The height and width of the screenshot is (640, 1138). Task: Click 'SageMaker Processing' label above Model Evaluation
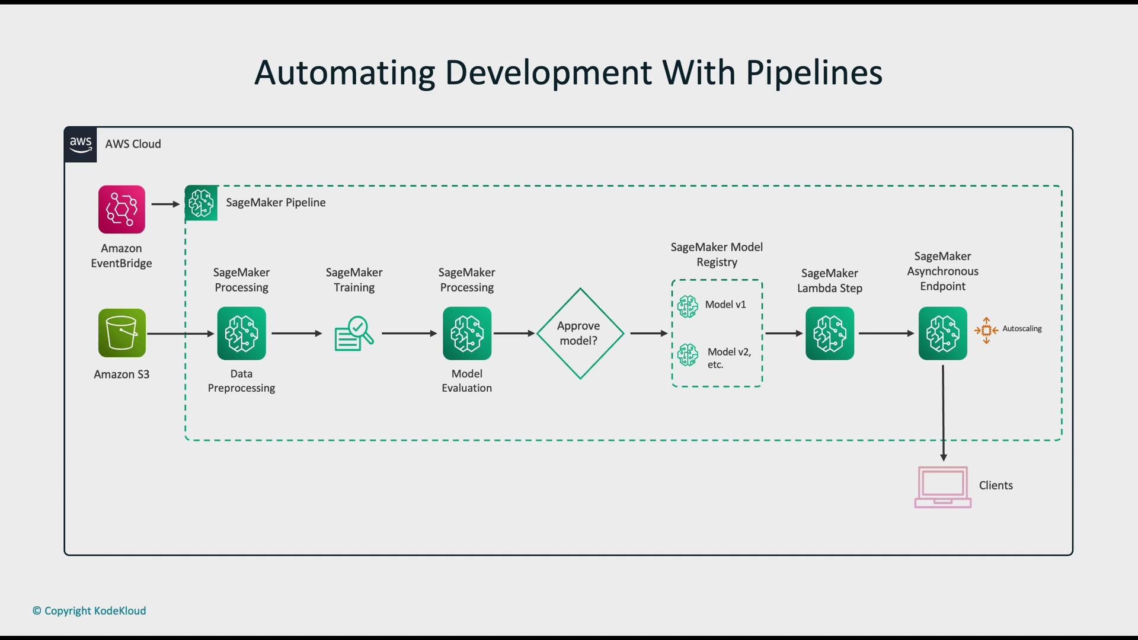tap(467, 280)
